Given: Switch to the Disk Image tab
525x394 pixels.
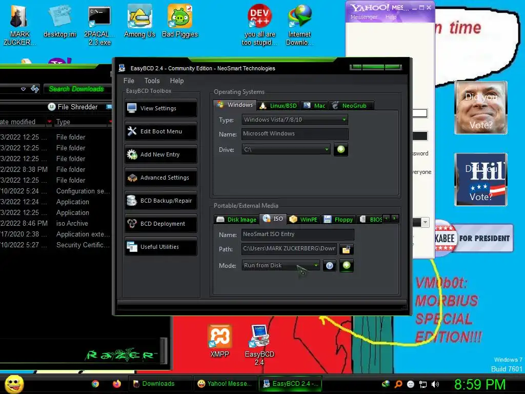Looking at the screenshot, I should click(x=236, y=220).
